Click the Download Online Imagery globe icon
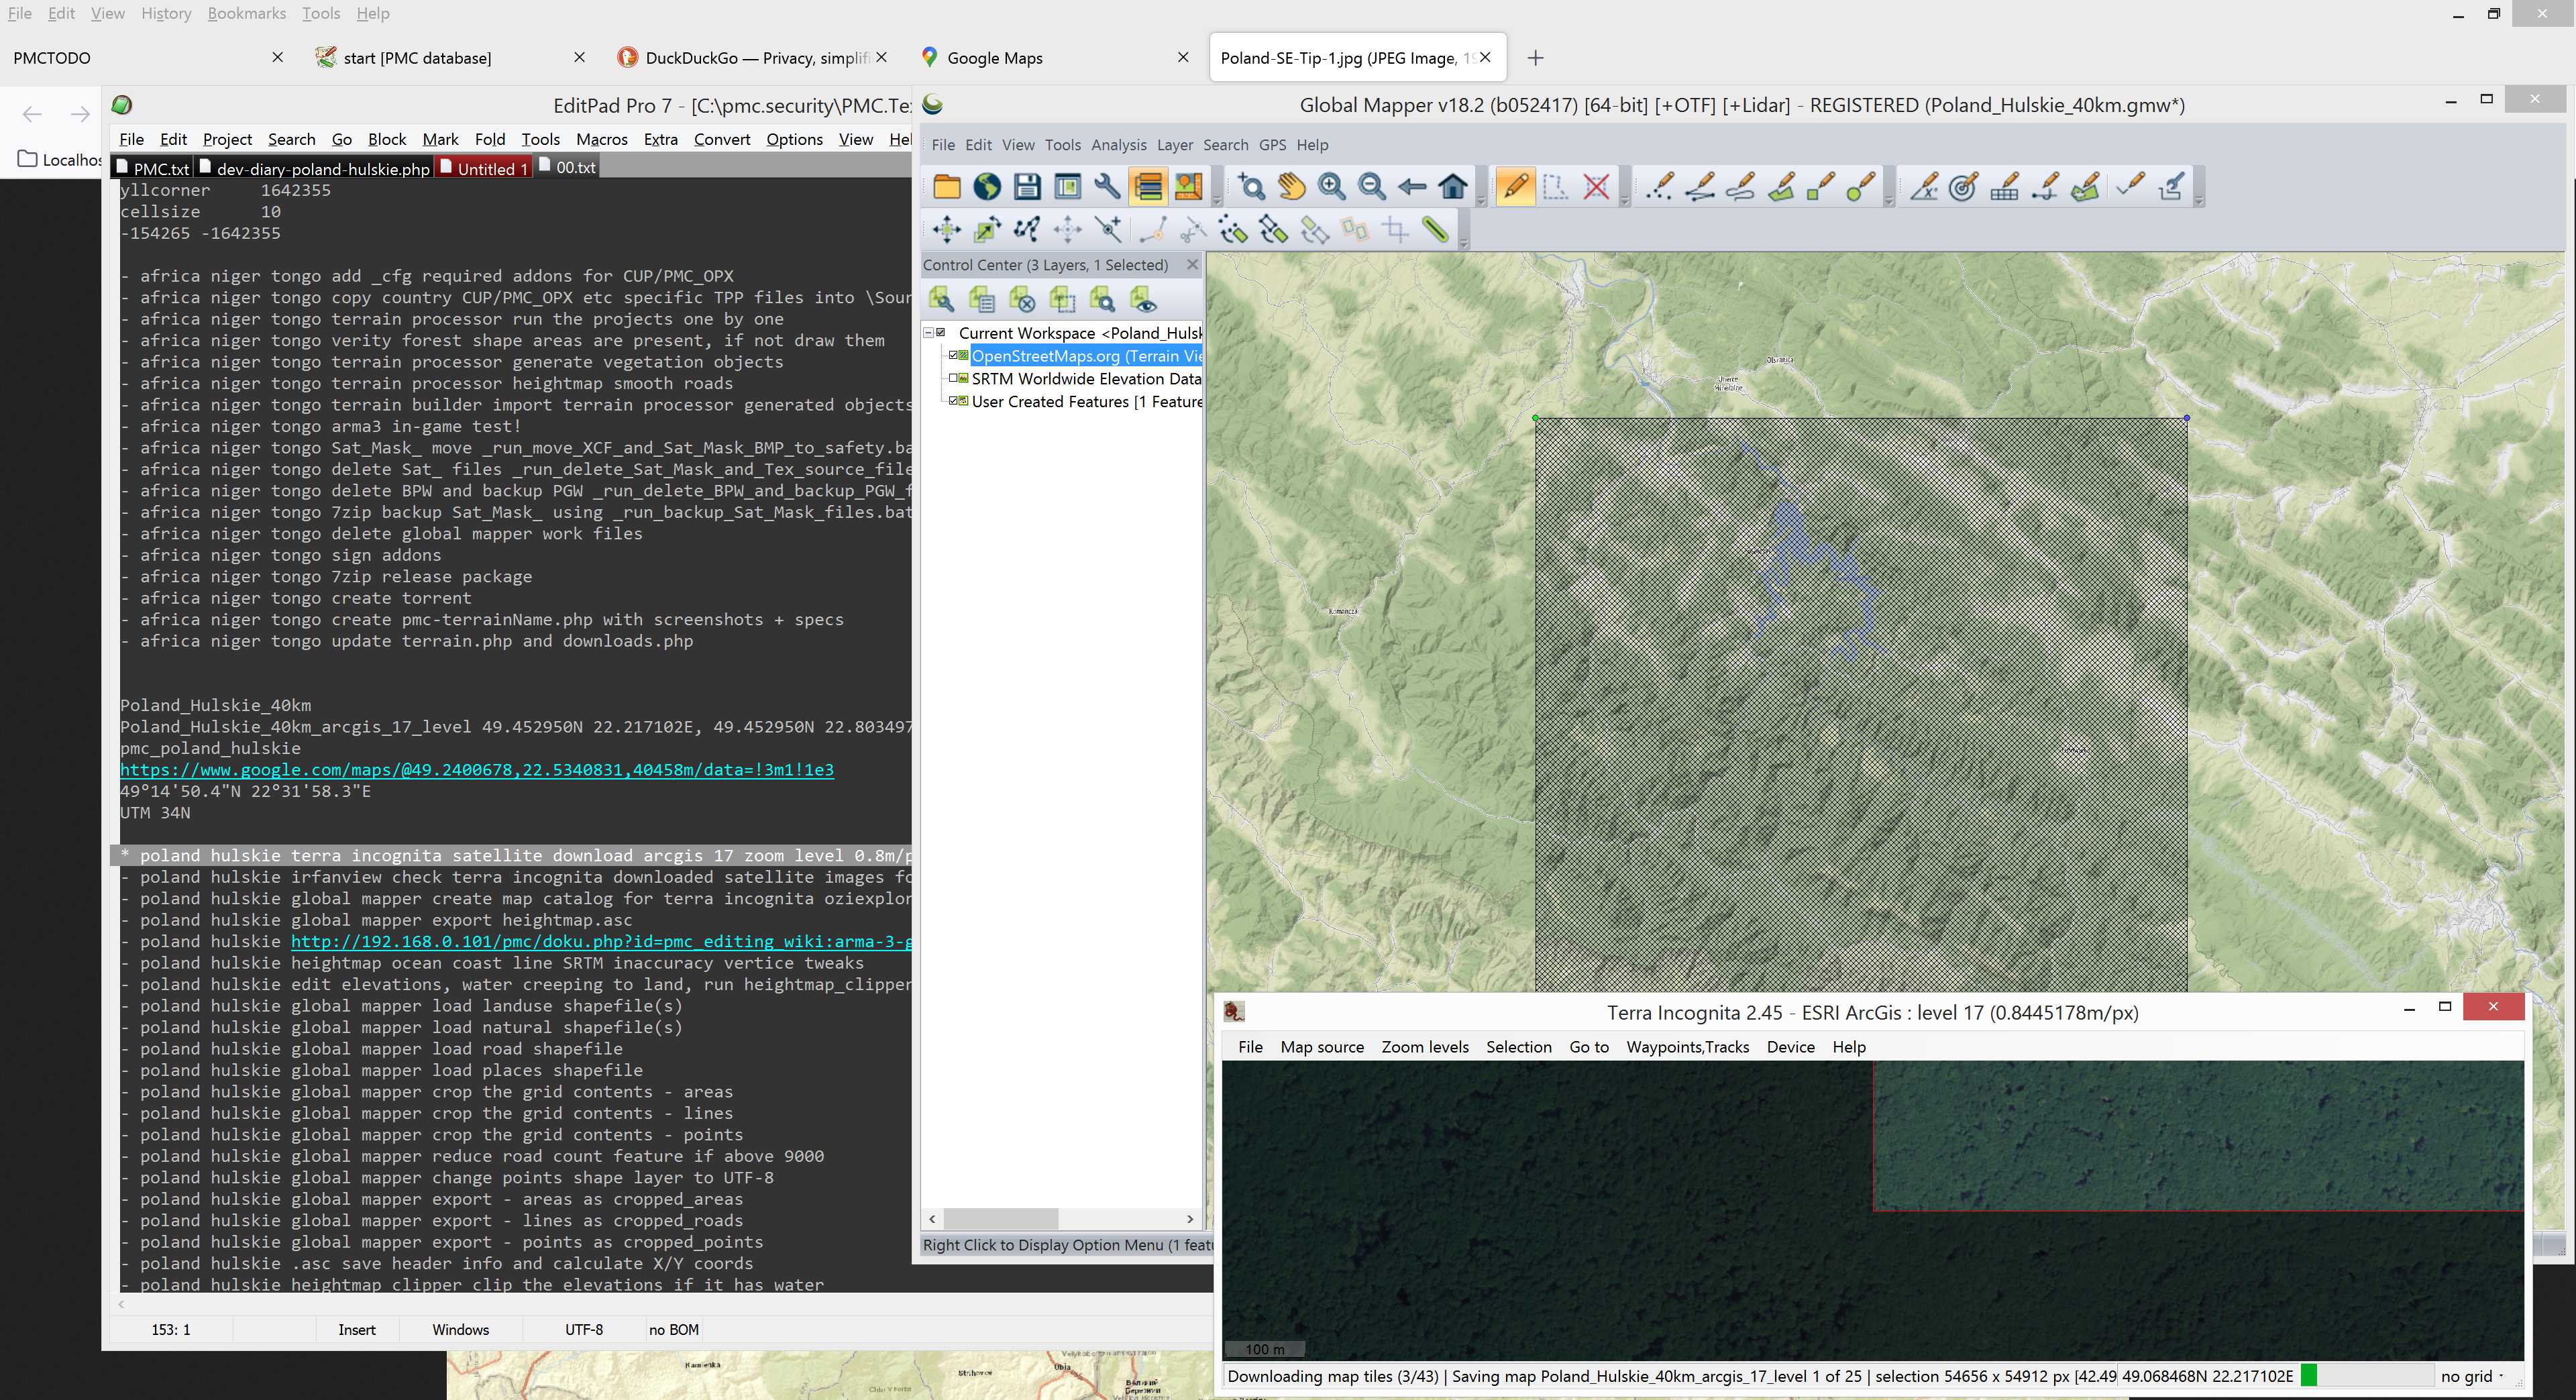Screen dimensions: 2576x1400 [987, 187]
